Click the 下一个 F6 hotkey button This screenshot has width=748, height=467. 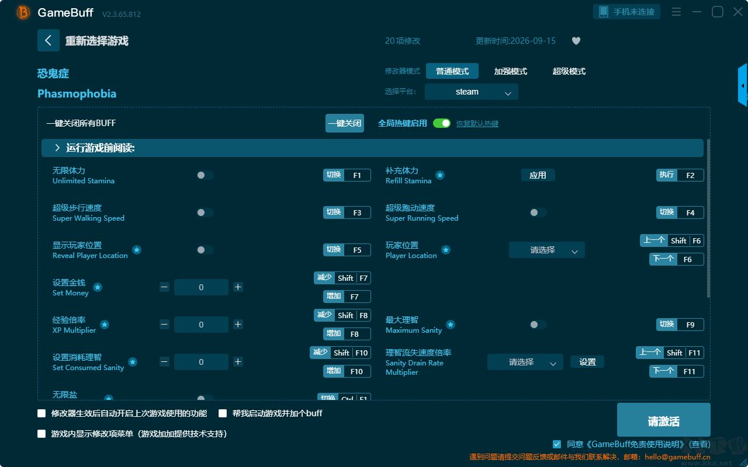[x=677, y=259]
